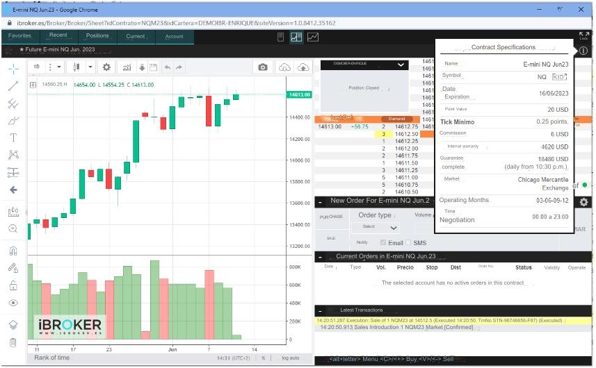
Task: Toggle the Email notification checkbox
Action: (x=383, y=243)
